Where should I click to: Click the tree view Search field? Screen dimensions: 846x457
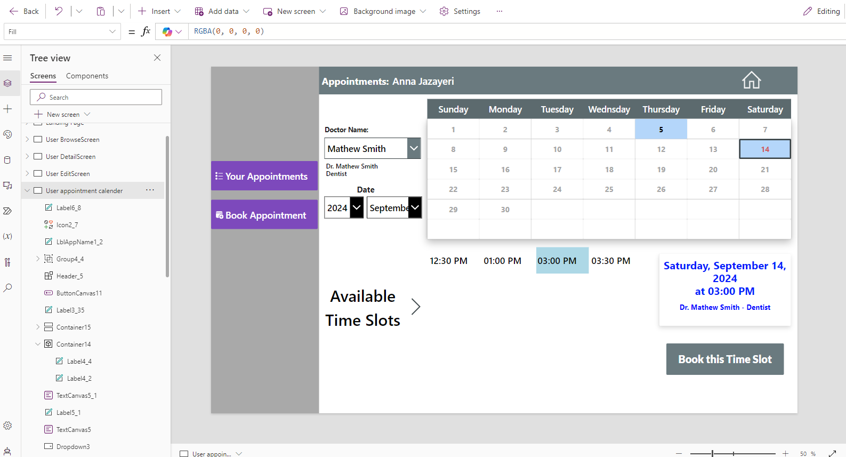pos(96,97)
